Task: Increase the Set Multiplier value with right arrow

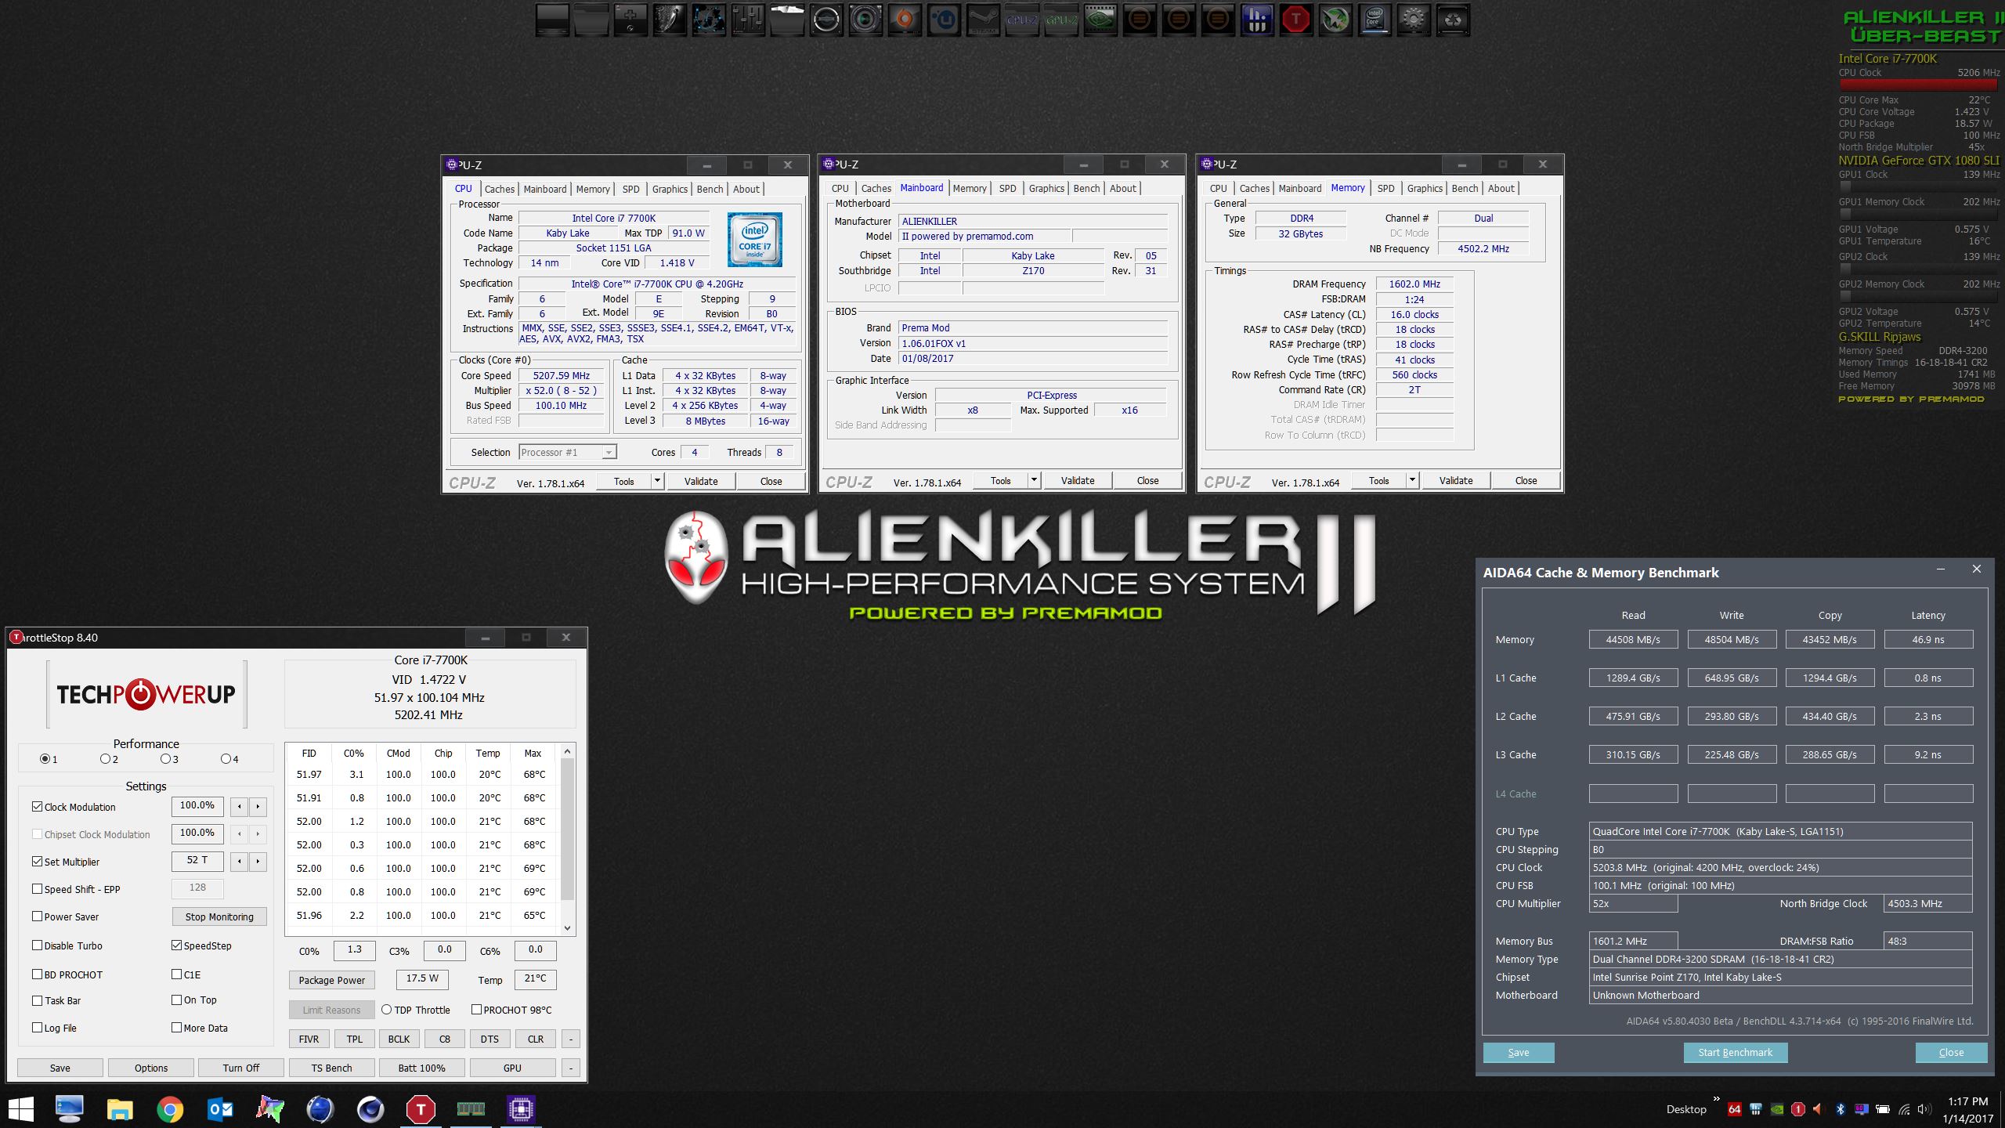Action: (258, 862)
